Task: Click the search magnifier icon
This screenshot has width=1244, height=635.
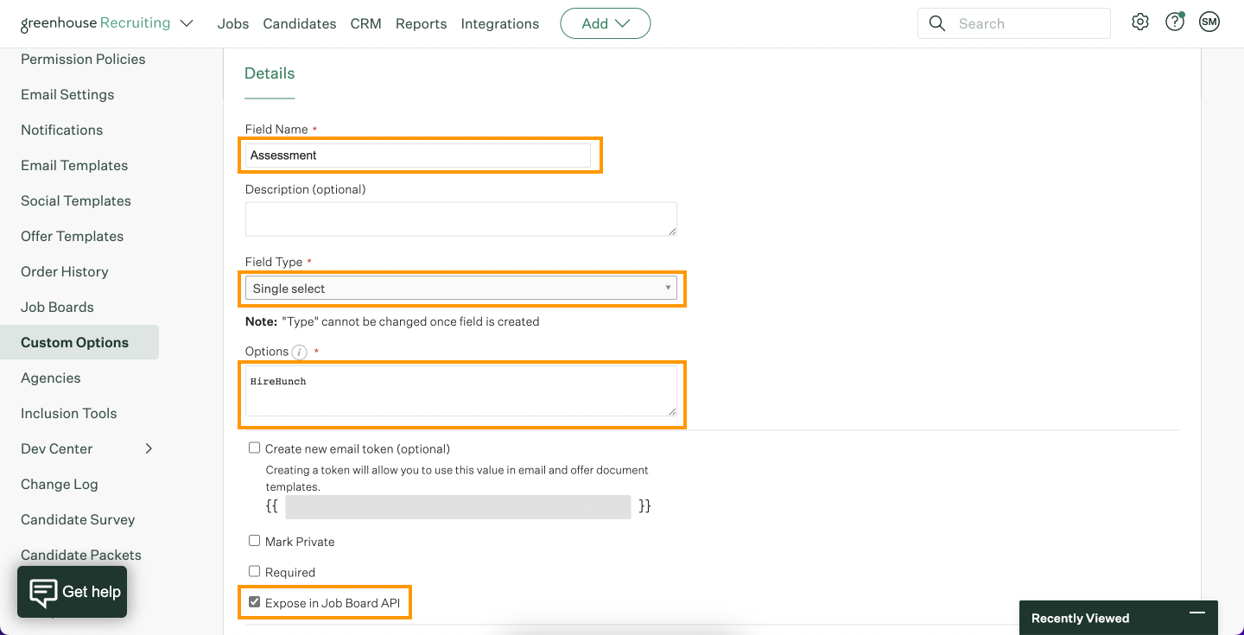Action: pos(937,24)
